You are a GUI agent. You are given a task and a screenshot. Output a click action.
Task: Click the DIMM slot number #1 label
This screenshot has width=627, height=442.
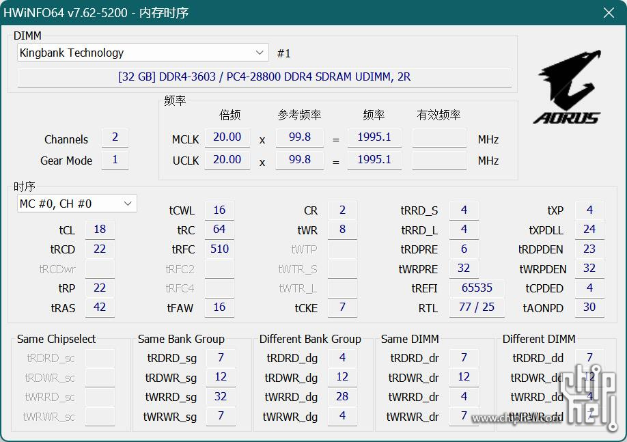pyautogui.click(x=284, y=53)
